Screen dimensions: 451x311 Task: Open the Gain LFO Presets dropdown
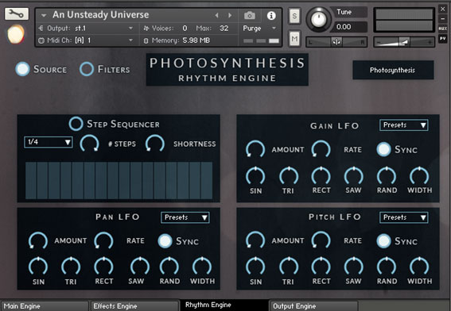[403, 125]
